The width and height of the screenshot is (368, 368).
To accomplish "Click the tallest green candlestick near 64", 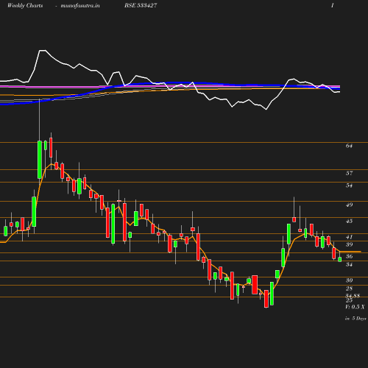I will 40,160.
